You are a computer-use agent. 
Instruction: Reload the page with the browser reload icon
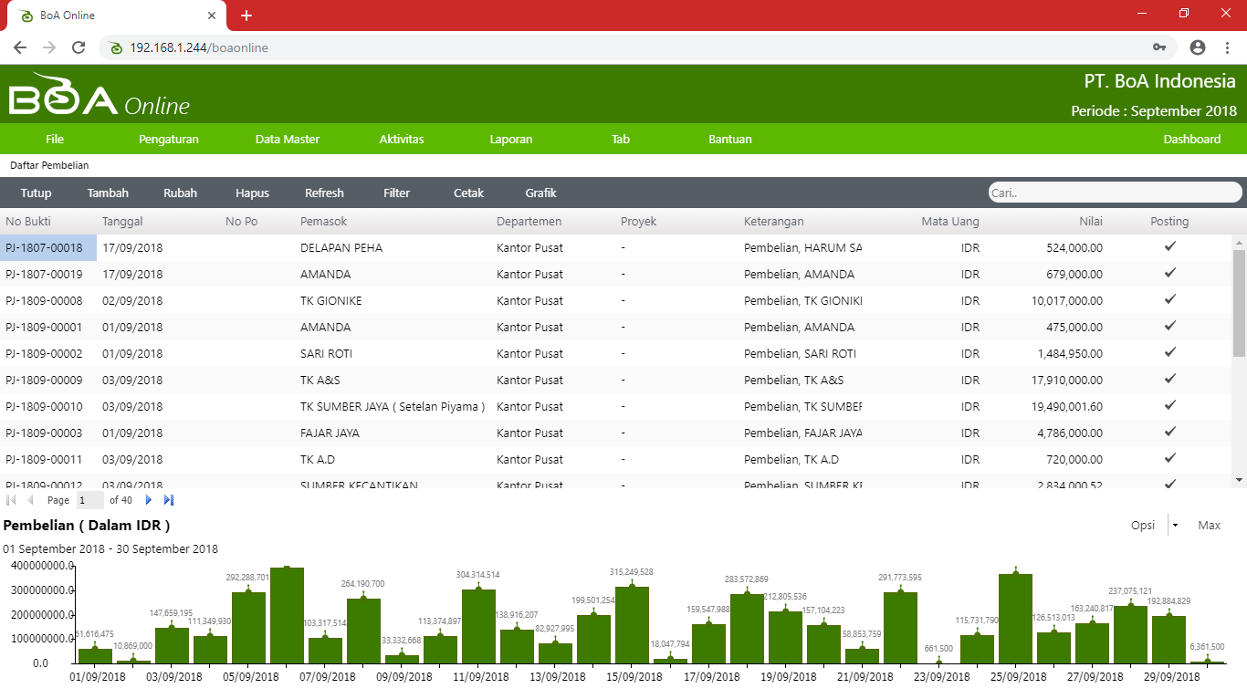pyautogui.click(x=79, y=47)
